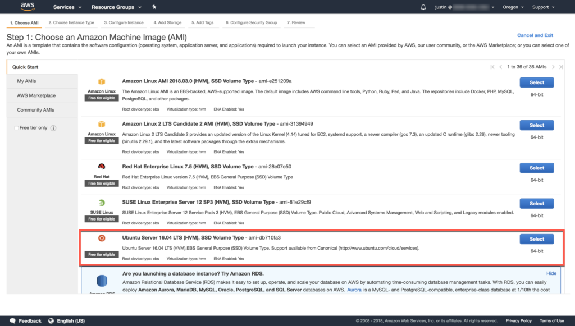
Task: Go to last page of AMIs arrow
Action: coord(561,67)
